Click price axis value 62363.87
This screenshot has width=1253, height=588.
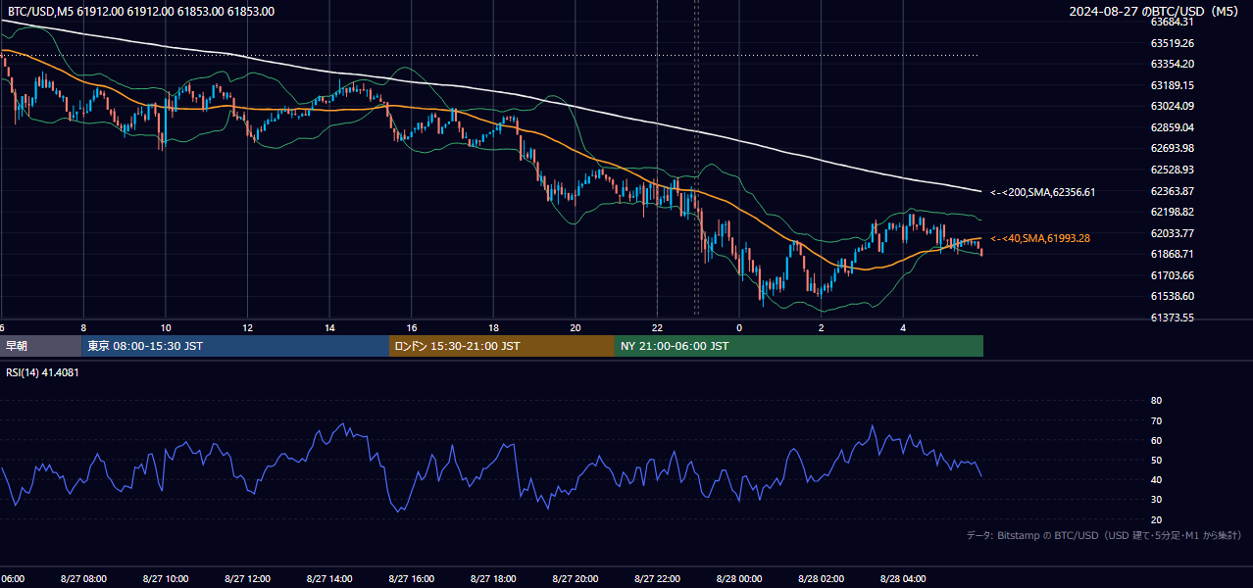coord(1172,191)
